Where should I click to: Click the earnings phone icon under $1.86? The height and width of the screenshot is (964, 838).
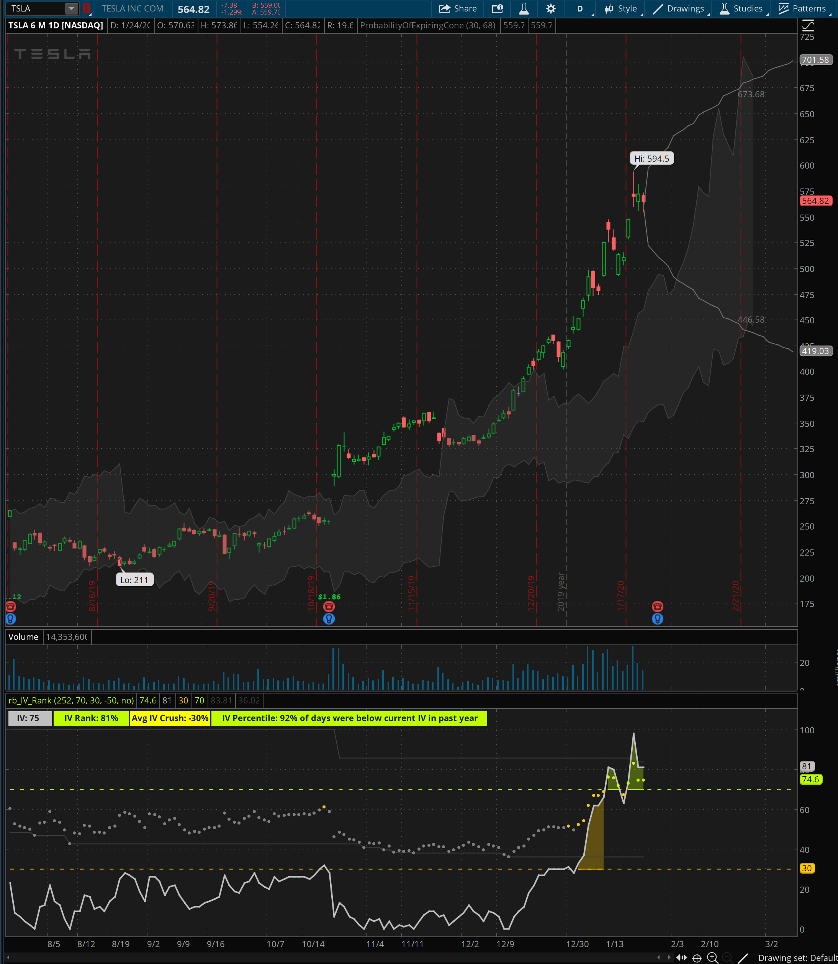[x=329, y=607]
